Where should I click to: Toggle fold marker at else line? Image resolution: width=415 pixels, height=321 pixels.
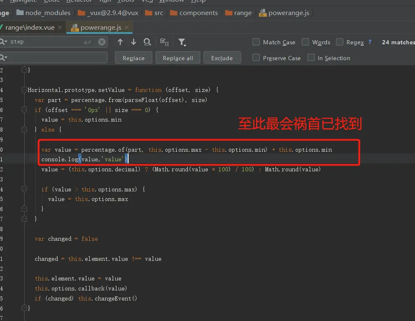(24, 130)
